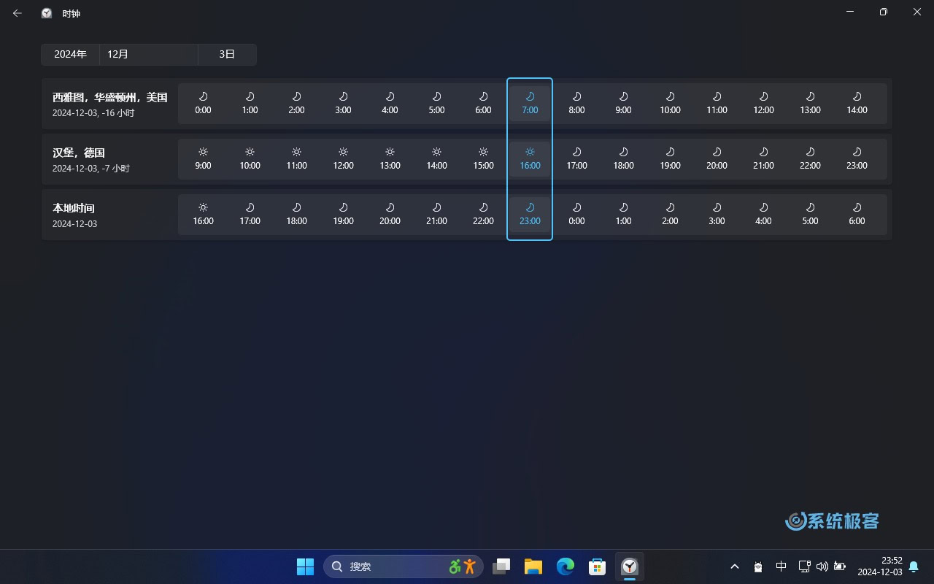Click sun icon above Hamburg 14:00
The height and width of the screenshot is (584, 934).
[436, 152]
